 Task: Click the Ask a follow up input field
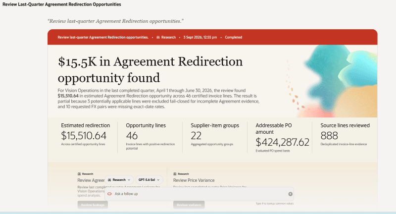pyautogui.click(x=199, y=194)
